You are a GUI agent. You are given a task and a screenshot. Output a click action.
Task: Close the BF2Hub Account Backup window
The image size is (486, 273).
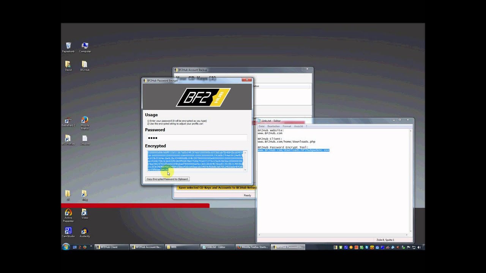[307, 69]
